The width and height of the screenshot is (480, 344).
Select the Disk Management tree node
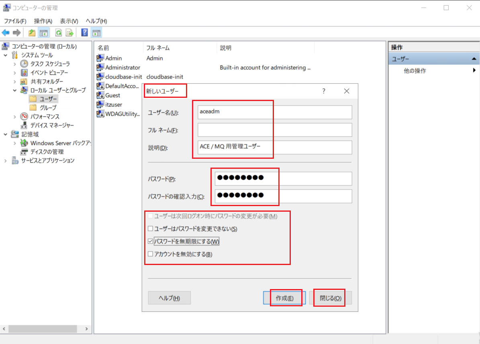(x=47, y=152)
